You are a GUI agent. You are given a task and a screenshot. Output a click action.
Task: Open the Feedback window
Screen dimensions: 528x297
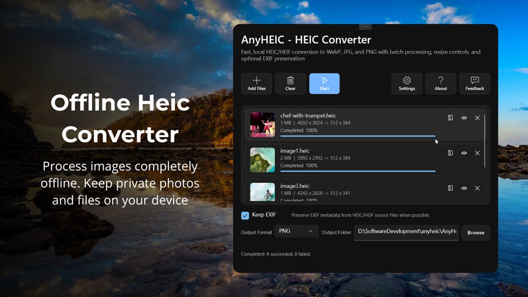(x=475, y=84)
